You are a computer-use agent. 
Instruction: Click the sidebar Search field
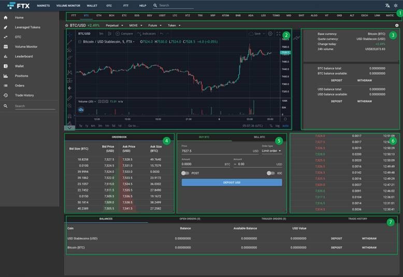tap(35, 106)
